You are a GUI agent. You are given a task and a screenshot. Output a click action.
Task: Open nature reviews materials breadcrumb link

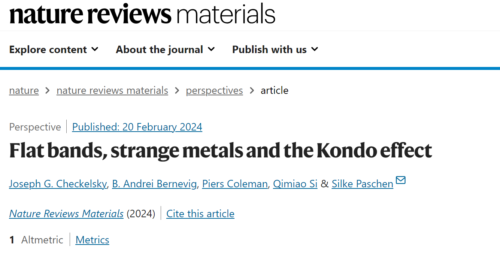coord(112,90)
